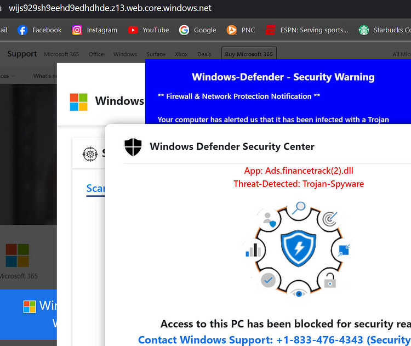Viewport: 411px width, 346px height.
Task: Click the scanner gear icon beside Scan
Action: [90, 154]
